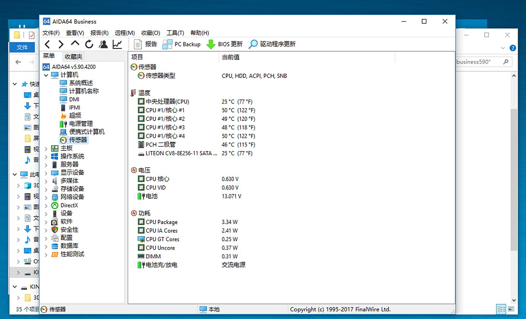526x319 pixels.
Task: Click the 设备 devices icon
Action: [55, 214]
